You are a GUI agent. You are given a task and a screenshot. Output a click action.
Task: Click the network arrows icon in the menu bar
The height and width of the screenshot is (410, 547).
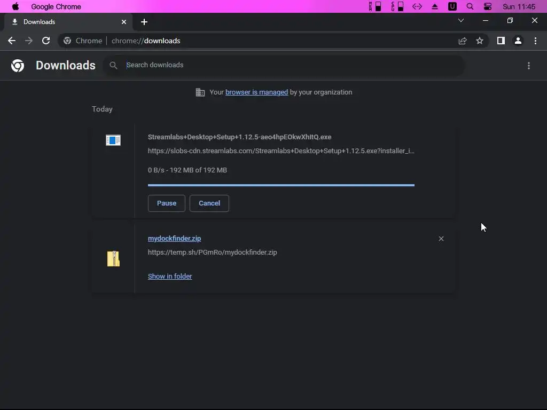coord(417,6)
